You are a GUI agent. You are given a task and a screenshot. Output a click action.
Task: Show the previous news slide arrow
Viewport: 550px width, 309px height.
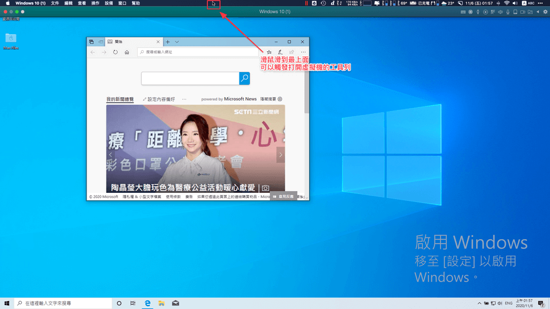coord(111,154)
